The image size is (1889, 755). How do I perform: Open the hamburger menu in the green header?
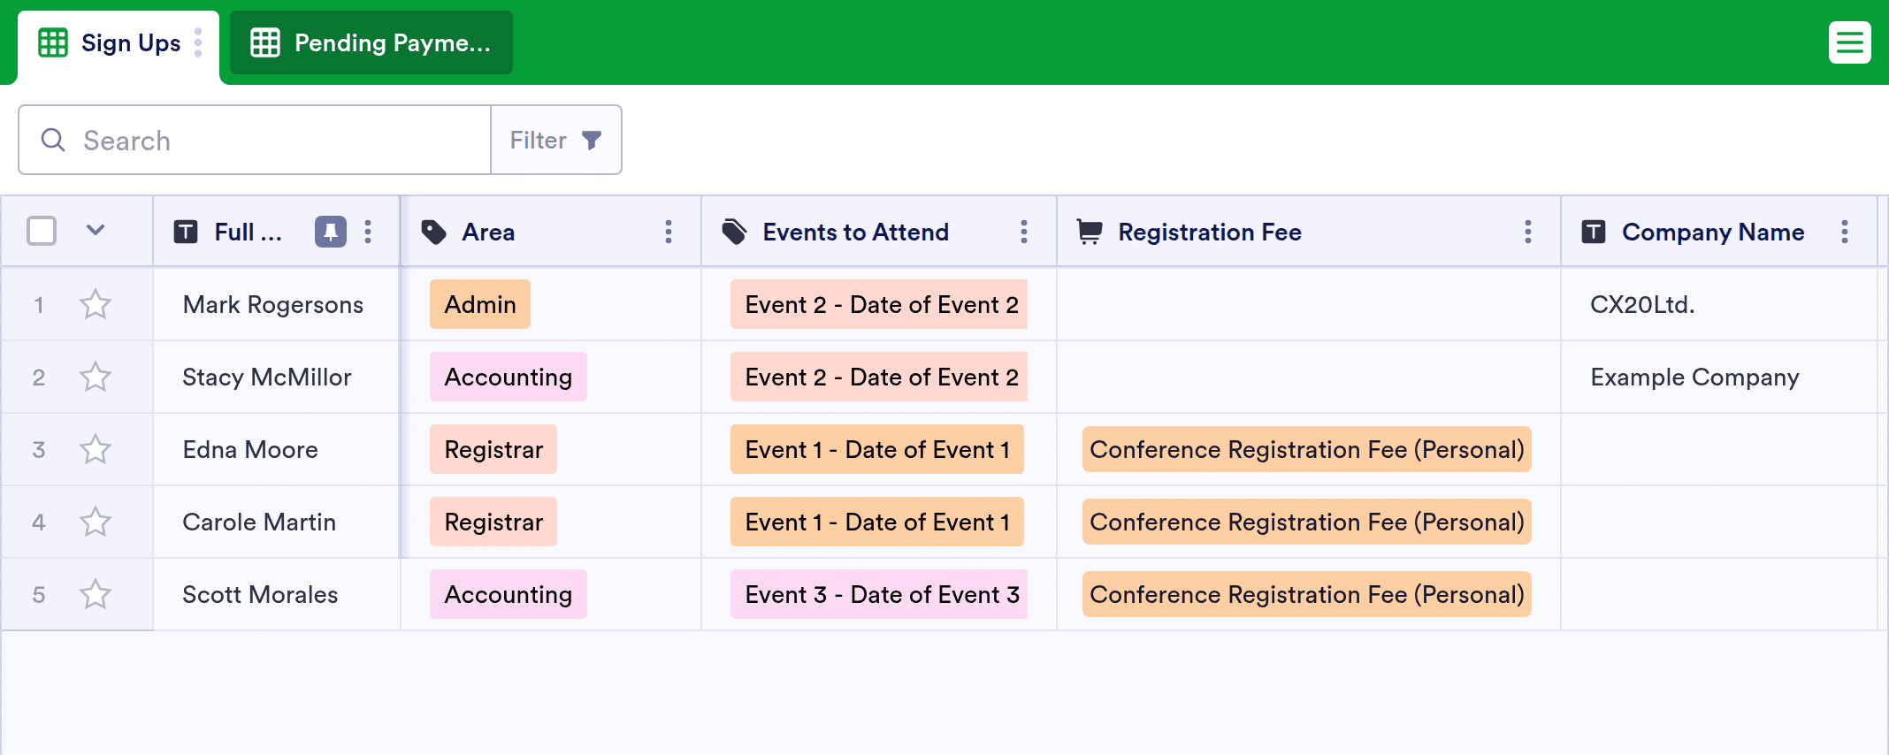pos(1849,42)
